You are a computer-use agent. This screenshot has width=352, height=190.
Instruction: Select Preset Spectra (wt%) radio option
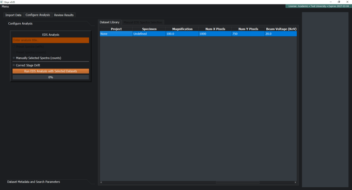[x=28, y=47]
